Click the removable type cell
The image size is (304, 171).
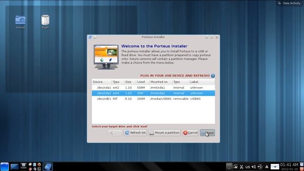click(x=180, y=99)
